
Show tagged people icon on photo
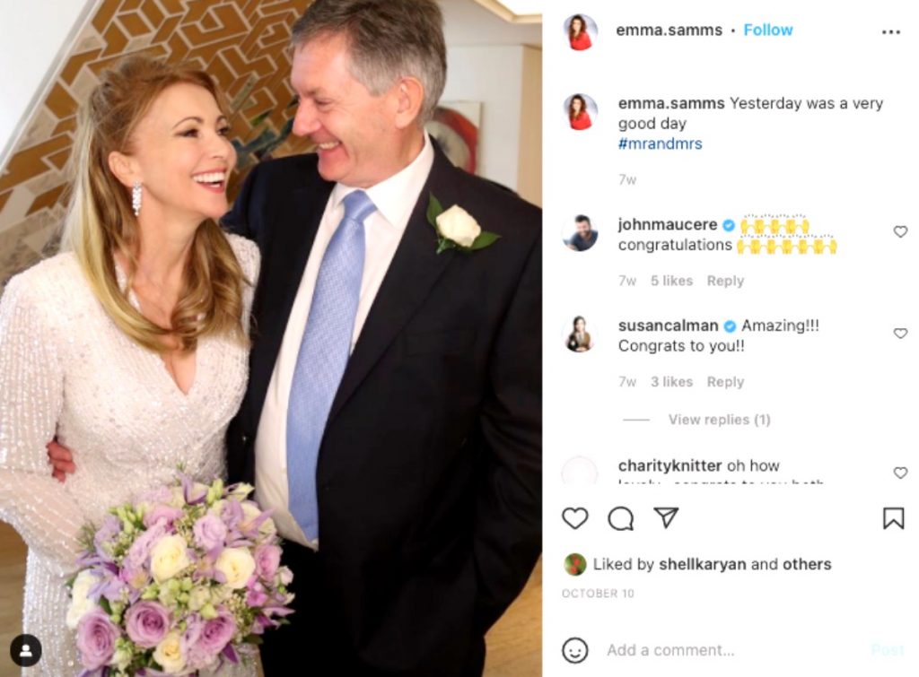tap(26, 651)
